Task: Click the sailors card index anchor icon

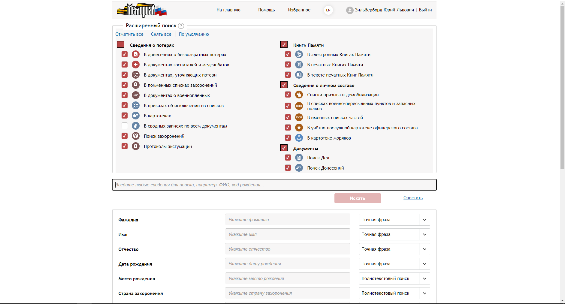Action: point(299,138)
